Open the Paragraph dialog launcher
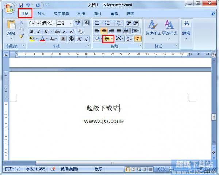This screenshot has height=175, width=219. 140,45
